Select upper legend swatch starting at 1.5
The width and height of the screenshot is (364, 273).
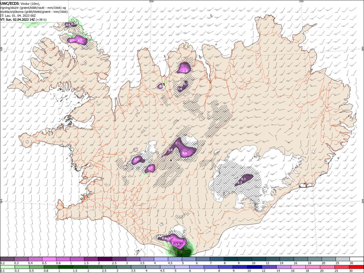coord(91,259)
